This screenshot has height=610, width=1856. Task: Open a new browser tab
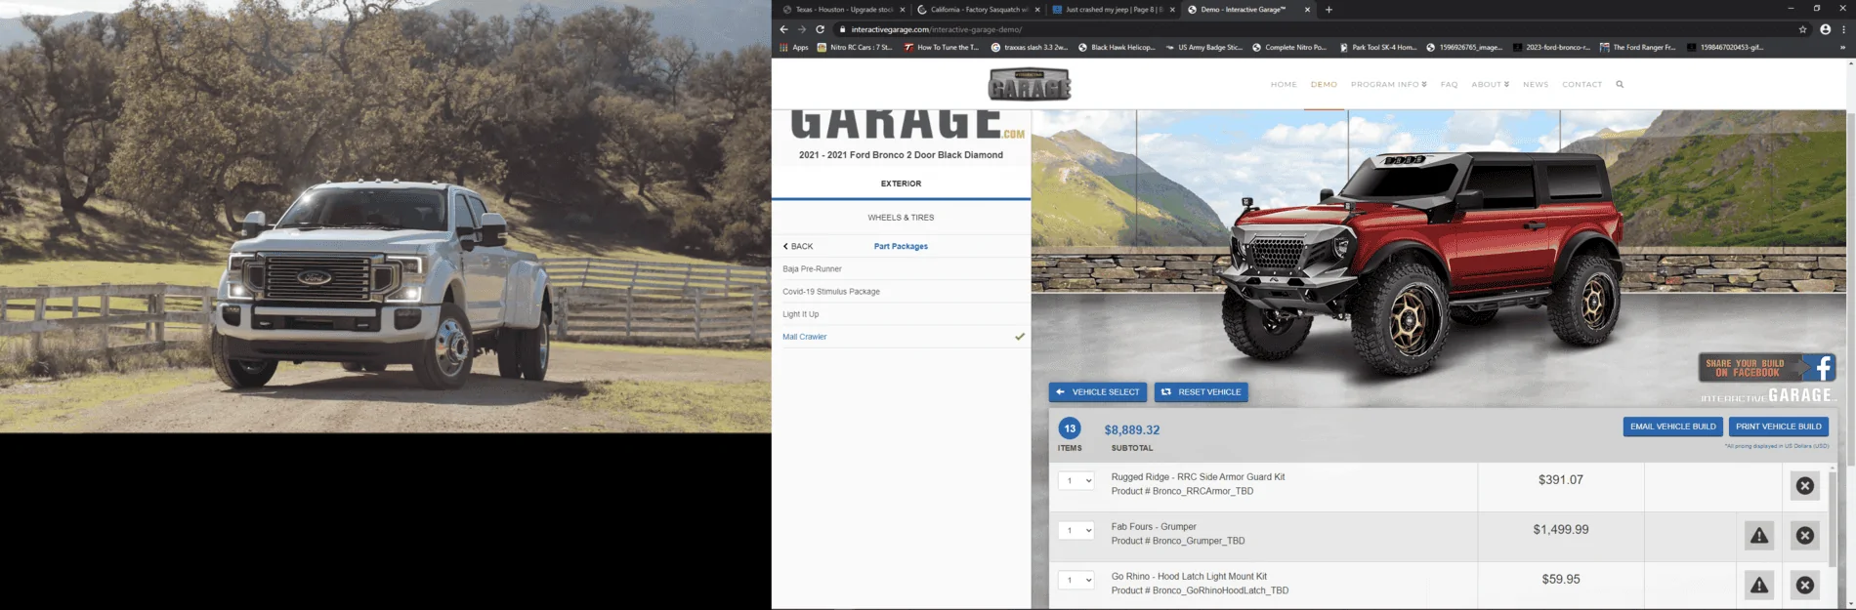tap(1329, 10)
